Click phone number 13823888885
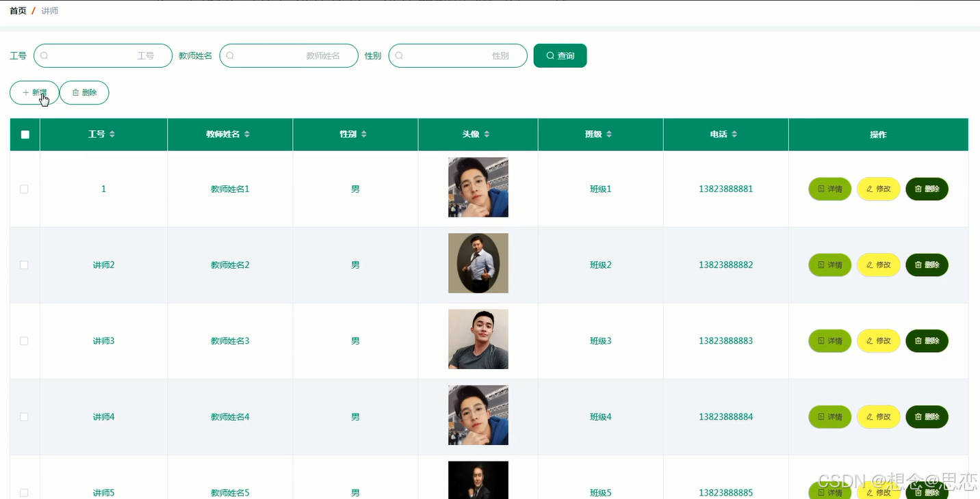Viewport: 980px width, 499px height. click(x=725, y=492)
